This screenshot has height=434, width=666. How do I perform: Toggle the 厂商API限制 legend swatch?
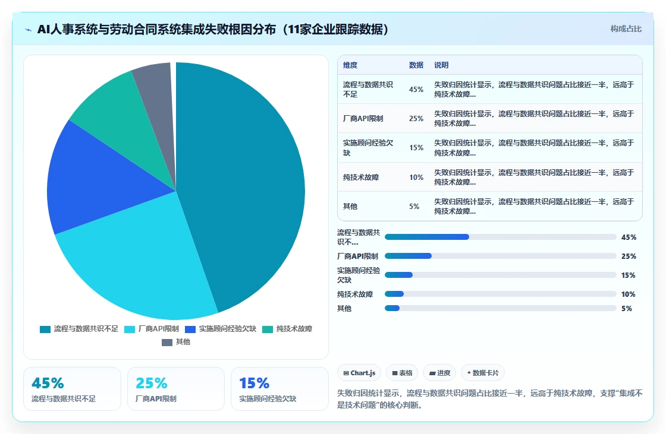(130, 330)
